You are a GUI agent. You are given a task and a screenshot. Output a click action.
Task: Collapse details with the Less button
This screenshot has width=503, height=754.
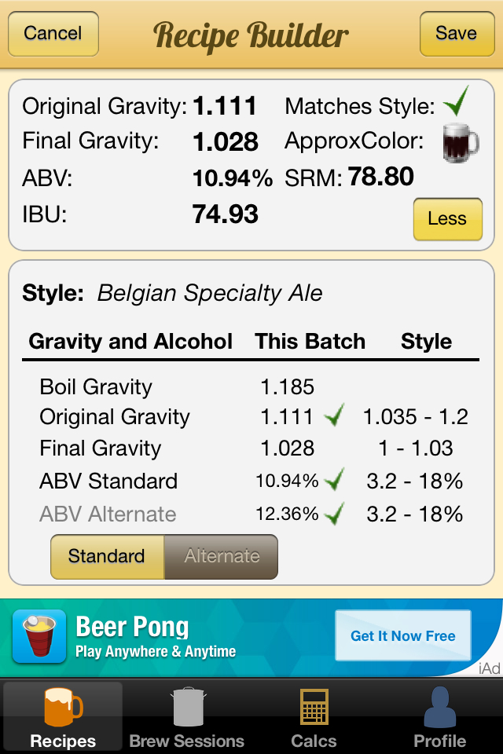[448, 219]
